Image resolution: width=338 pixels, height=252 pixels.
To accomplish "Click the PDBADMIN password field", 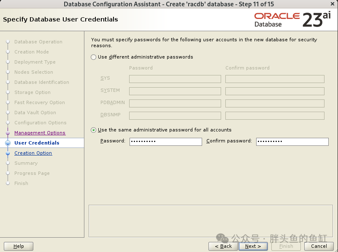I will [x=175, y=103].
